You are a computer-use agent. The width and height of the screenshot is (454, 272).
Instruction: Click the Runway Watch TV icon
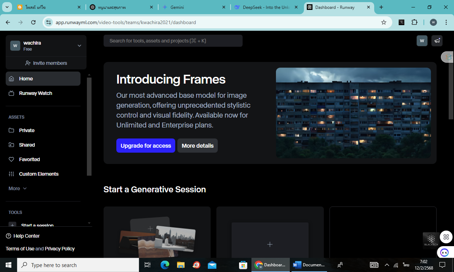11,93
